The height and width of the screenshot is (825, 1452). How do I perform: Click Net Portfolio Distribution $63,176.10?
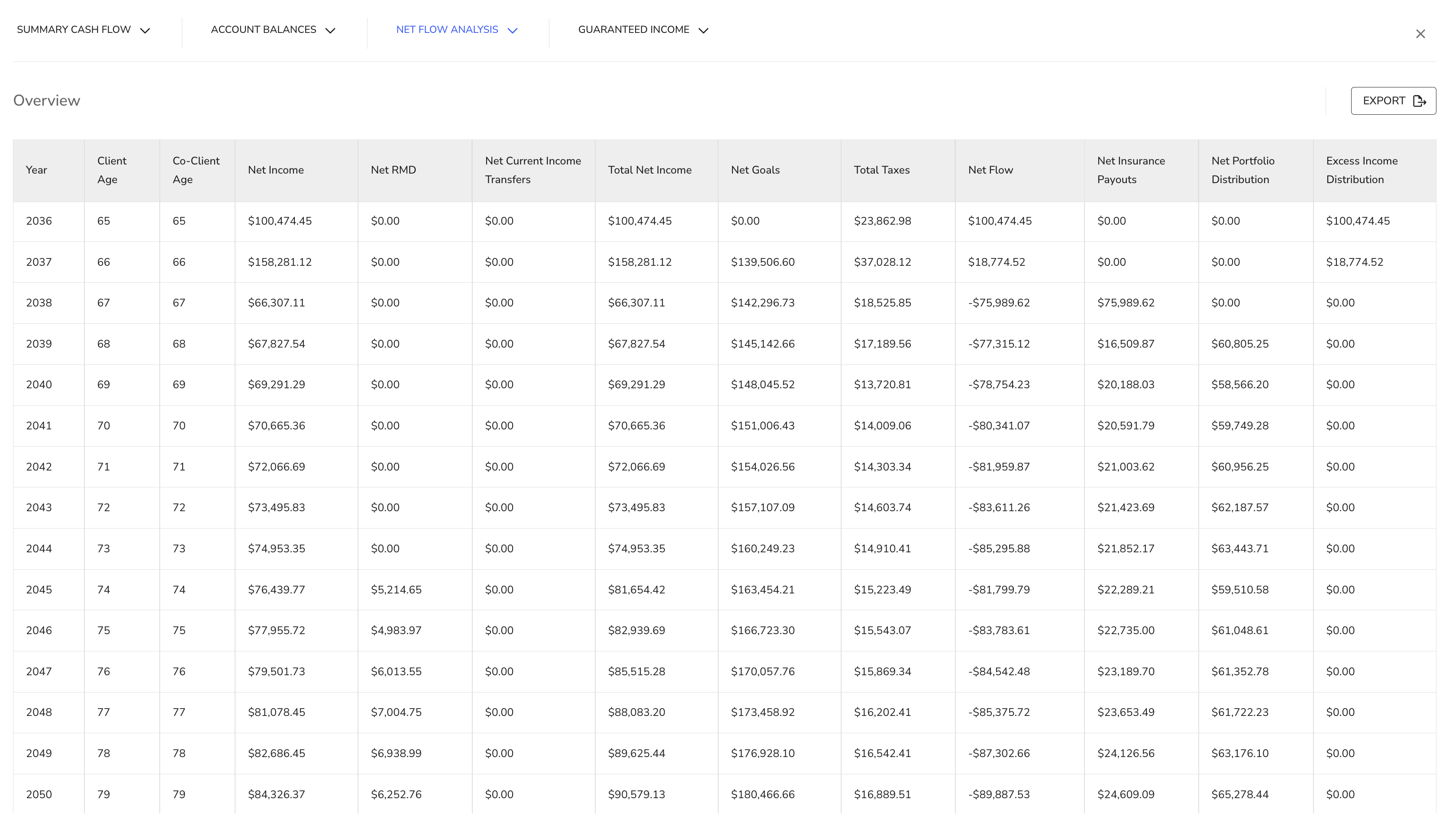1240,754
